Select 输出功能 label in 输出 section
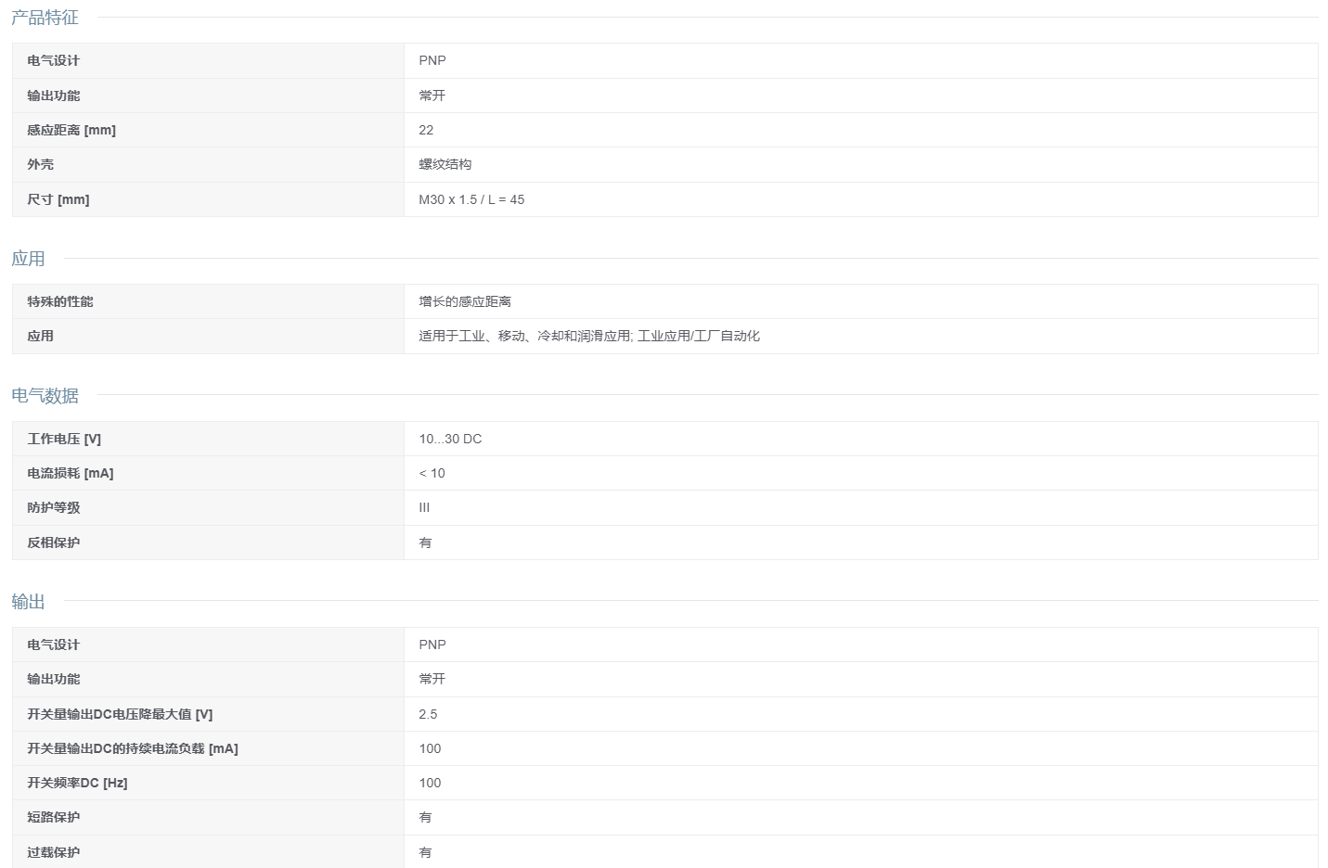The image size is (1328, 868). click(54, 679)
